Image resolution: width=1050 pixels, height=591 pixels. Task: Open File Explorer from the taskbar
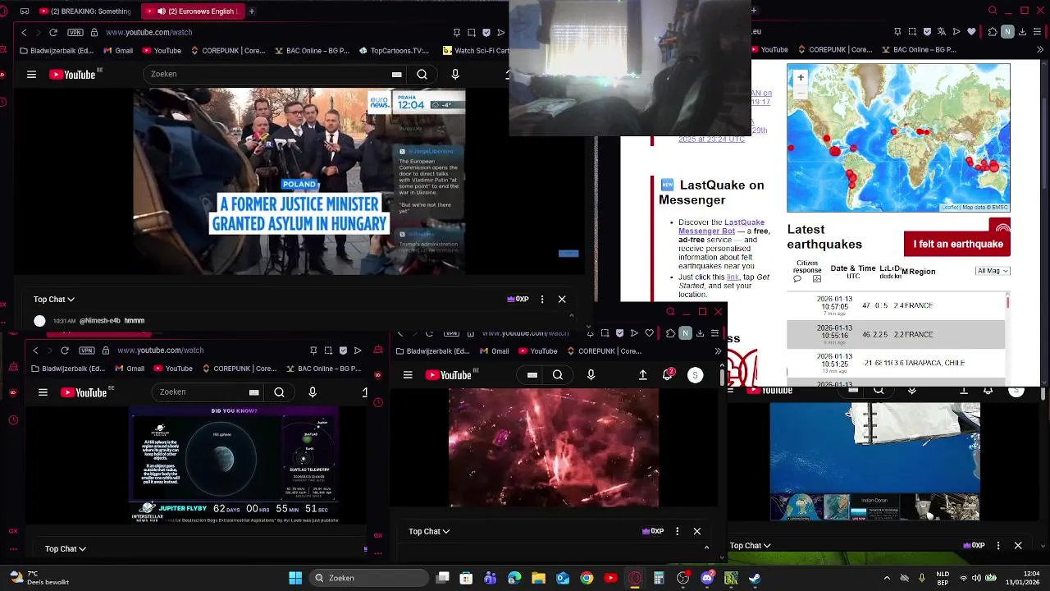[x=538, y=578]
